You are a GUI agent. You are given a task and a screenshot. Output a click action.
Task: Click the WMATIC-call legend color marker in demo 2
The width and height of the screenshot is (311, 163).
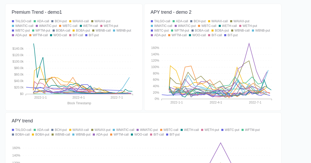tap(152, 26)
